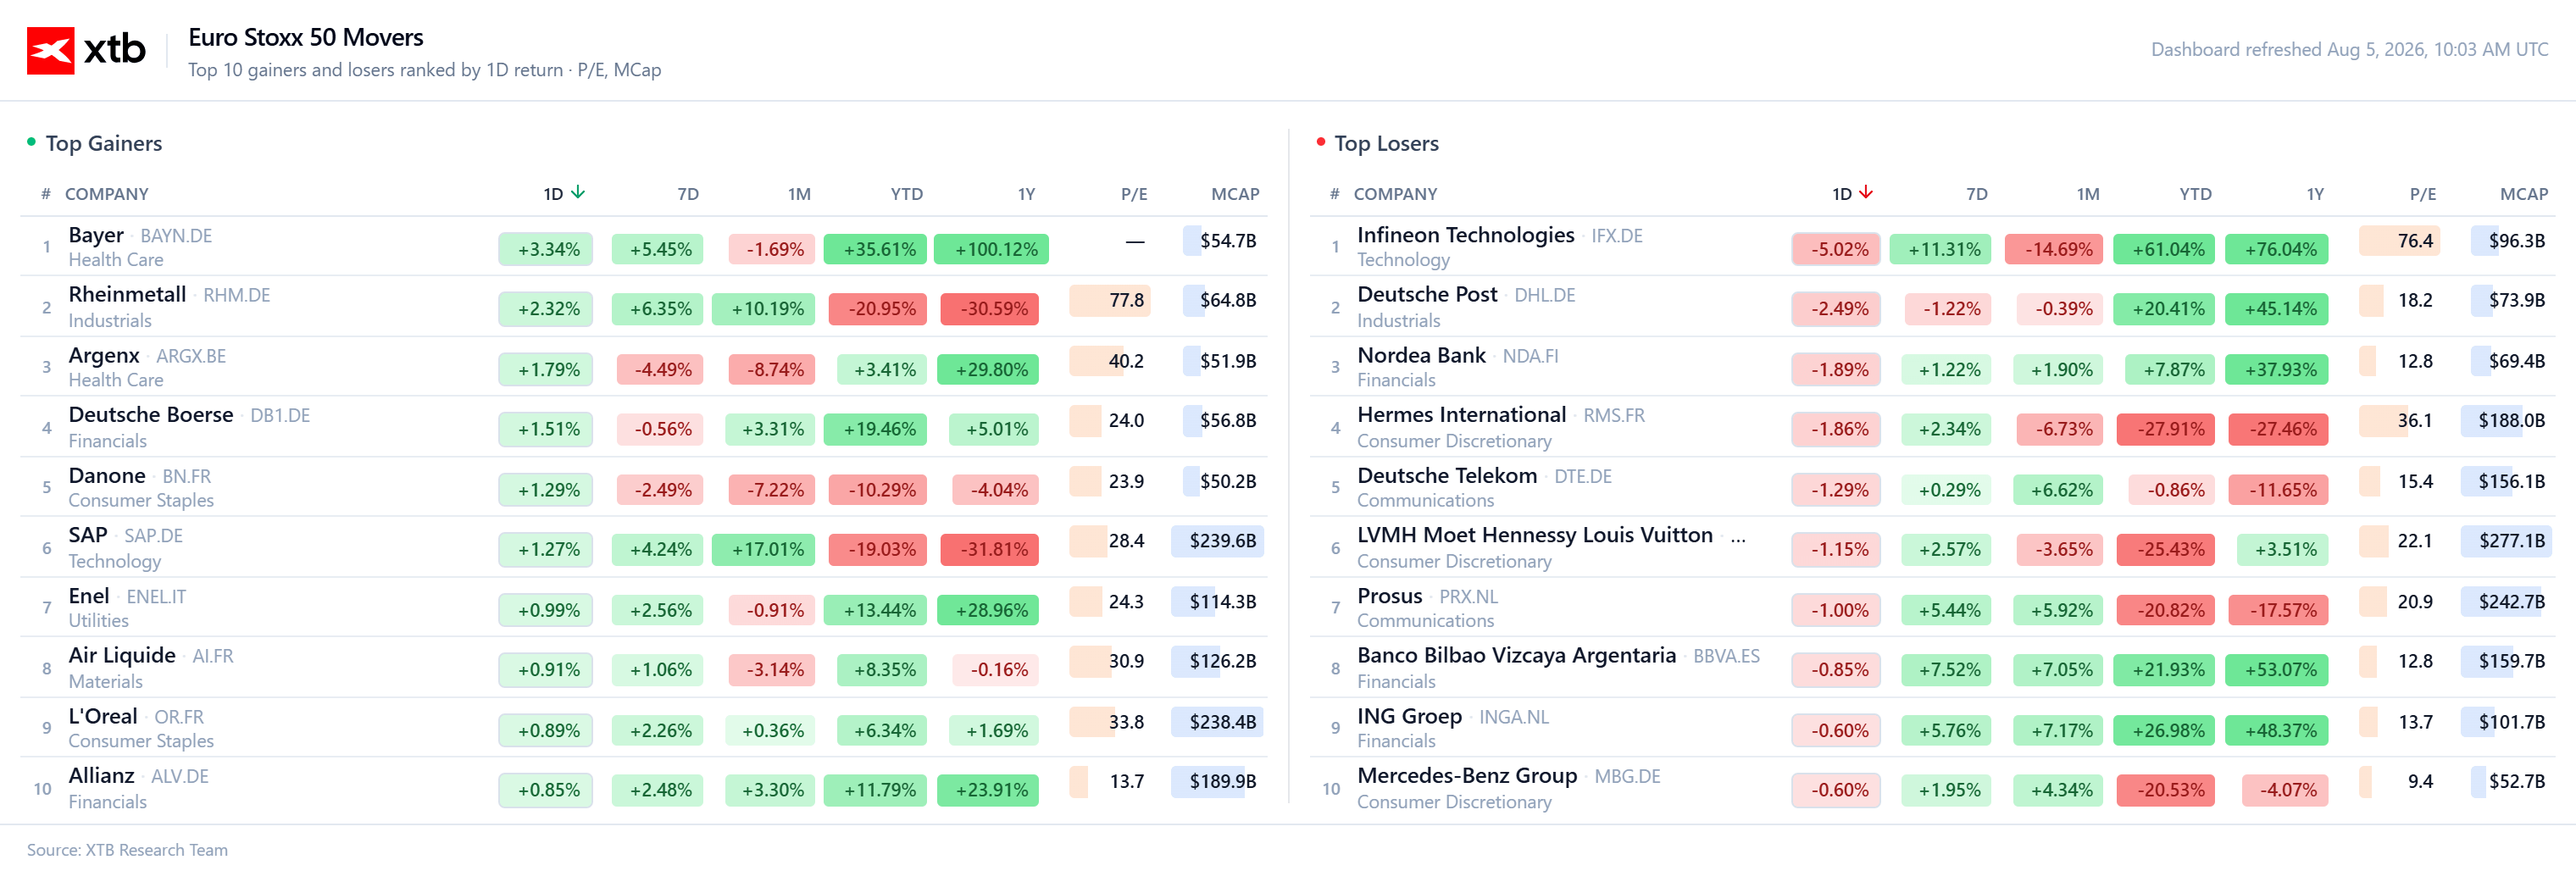Click the red sort arrow beside 1D in Losers
This screenshot has width=2576, height=871.
point(1865,192)
